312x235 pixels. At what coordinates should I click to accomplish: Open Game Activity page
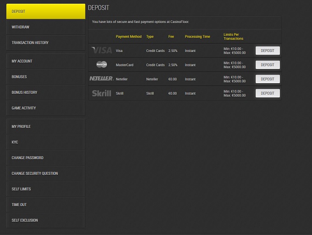[x=45, y=108]
